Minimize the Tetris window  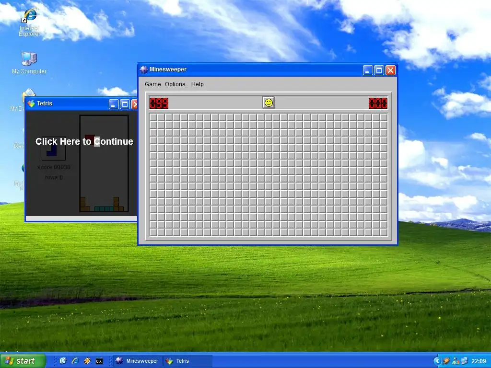tap(114, 104)
